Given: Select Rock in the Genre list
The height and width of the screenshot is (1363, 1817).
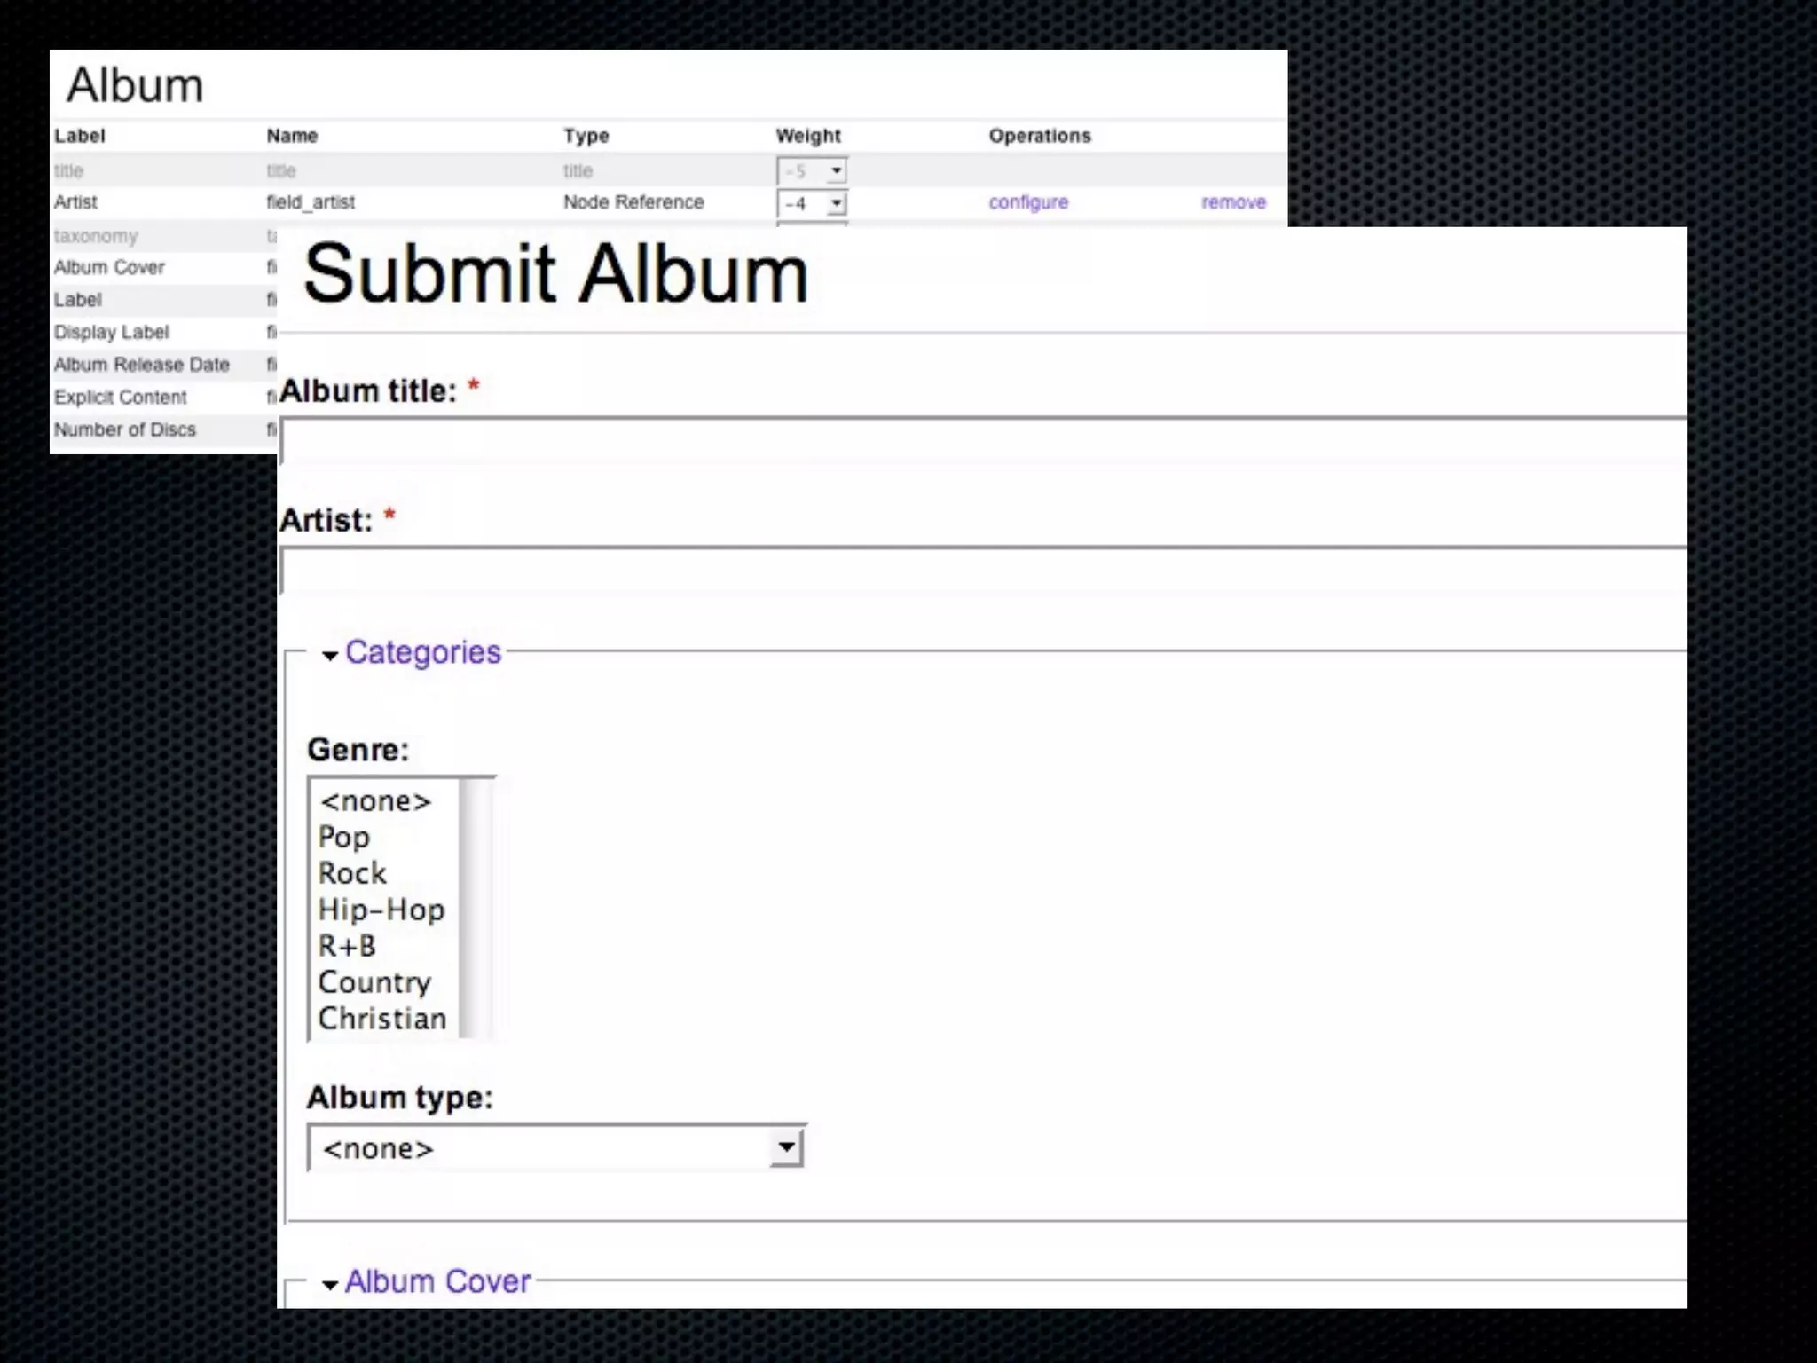Looking at the screenshot, I should (352, 873).
